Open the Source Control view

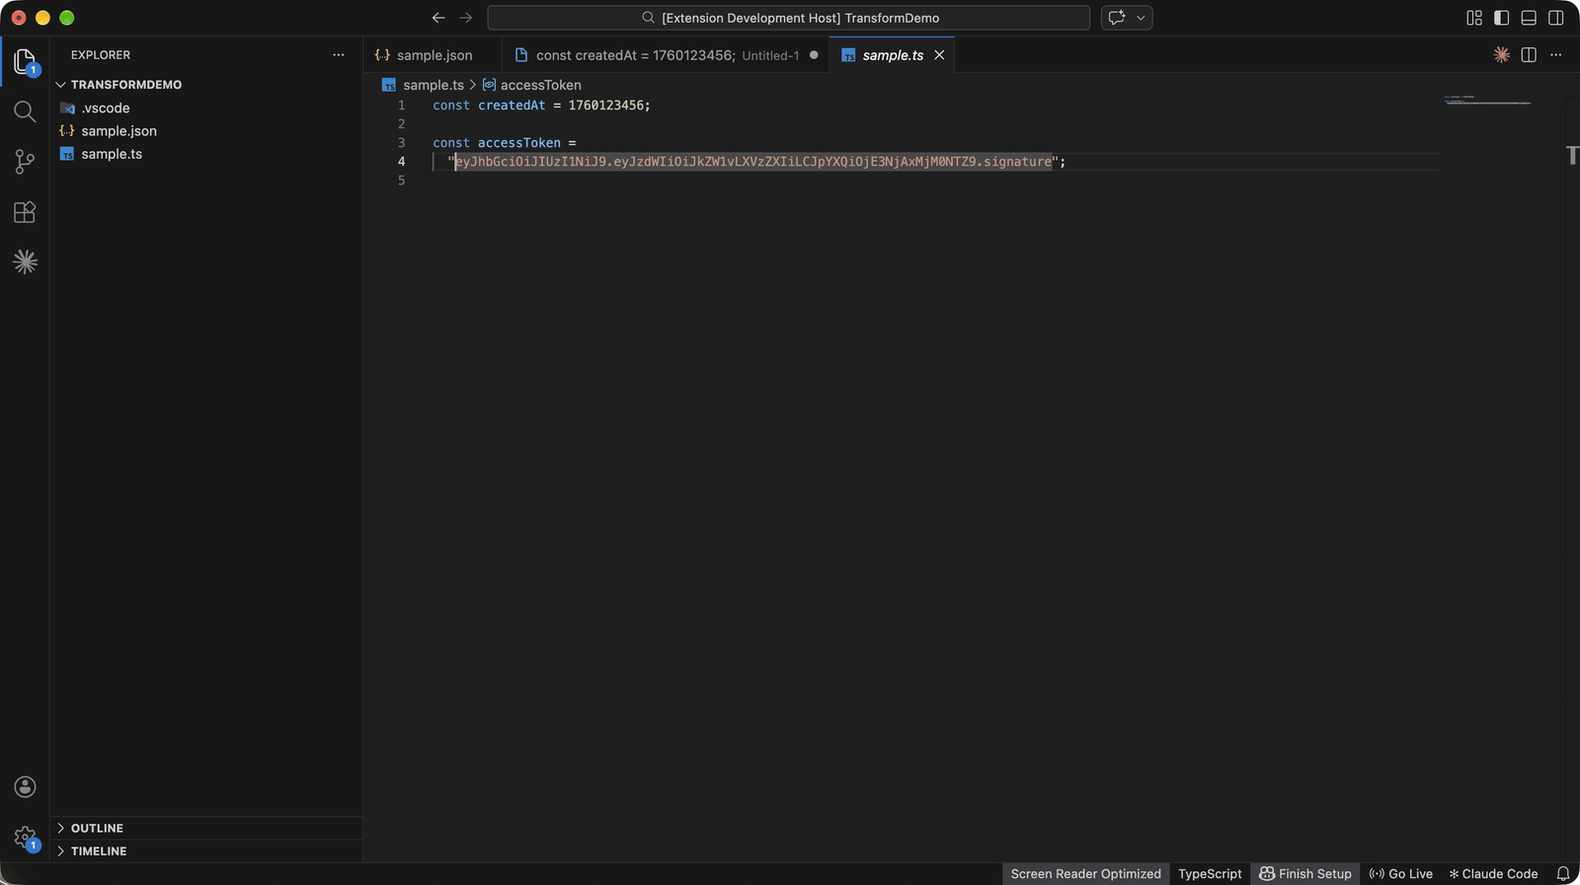click(x=25, y=162)
